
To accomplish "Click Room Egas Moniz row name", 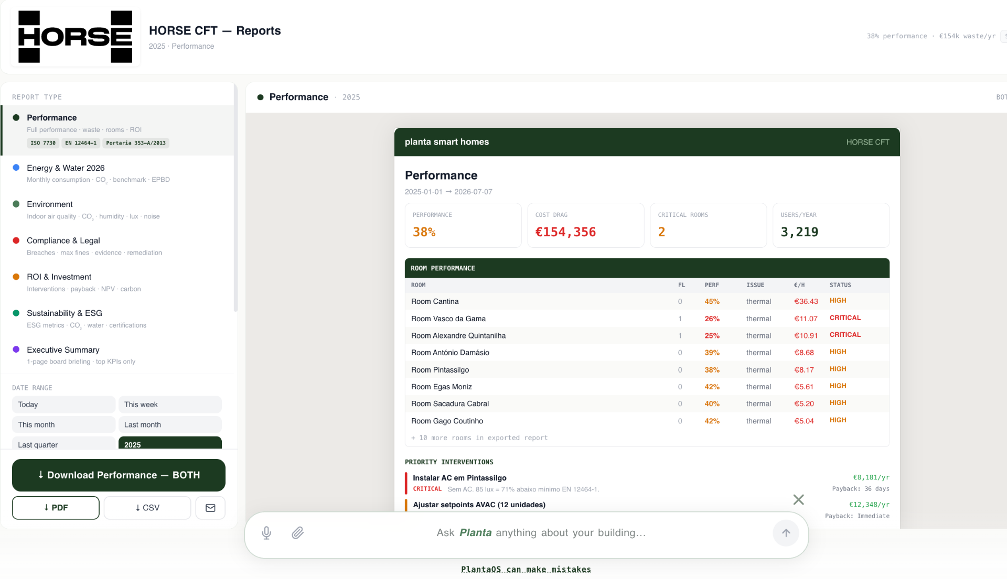I will (442, 387).
